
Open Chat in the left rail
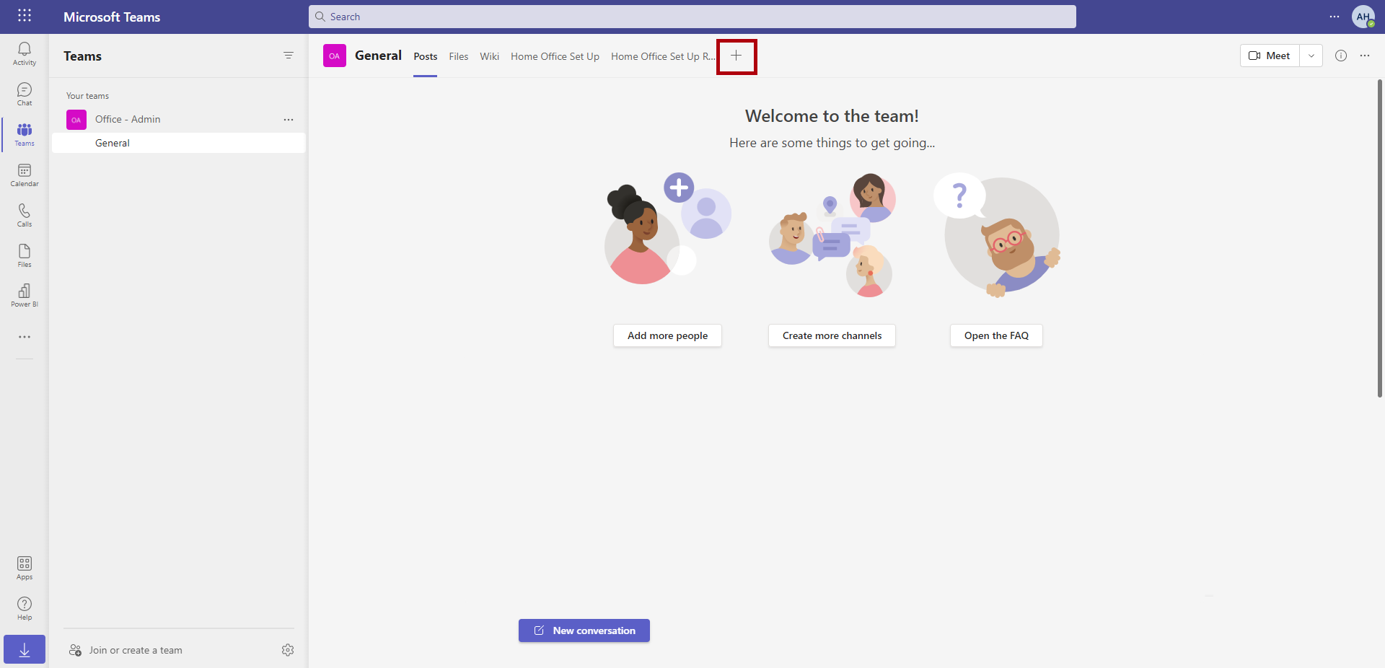click(x=25, y=94)
